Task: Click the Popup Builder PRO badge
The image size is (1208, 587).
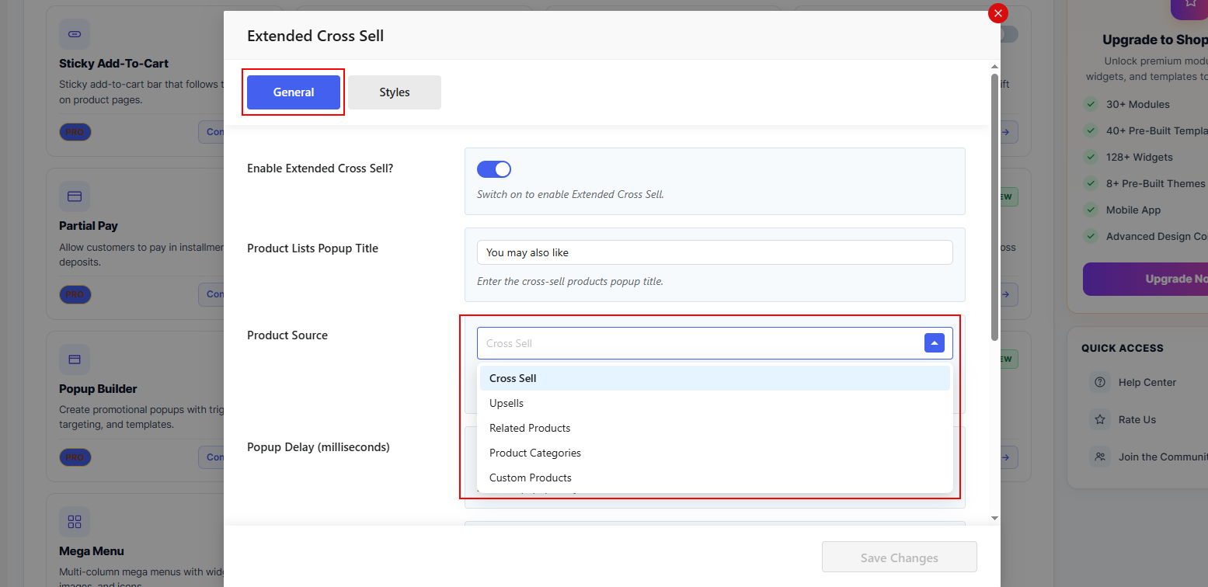Action: click(75, 457)
